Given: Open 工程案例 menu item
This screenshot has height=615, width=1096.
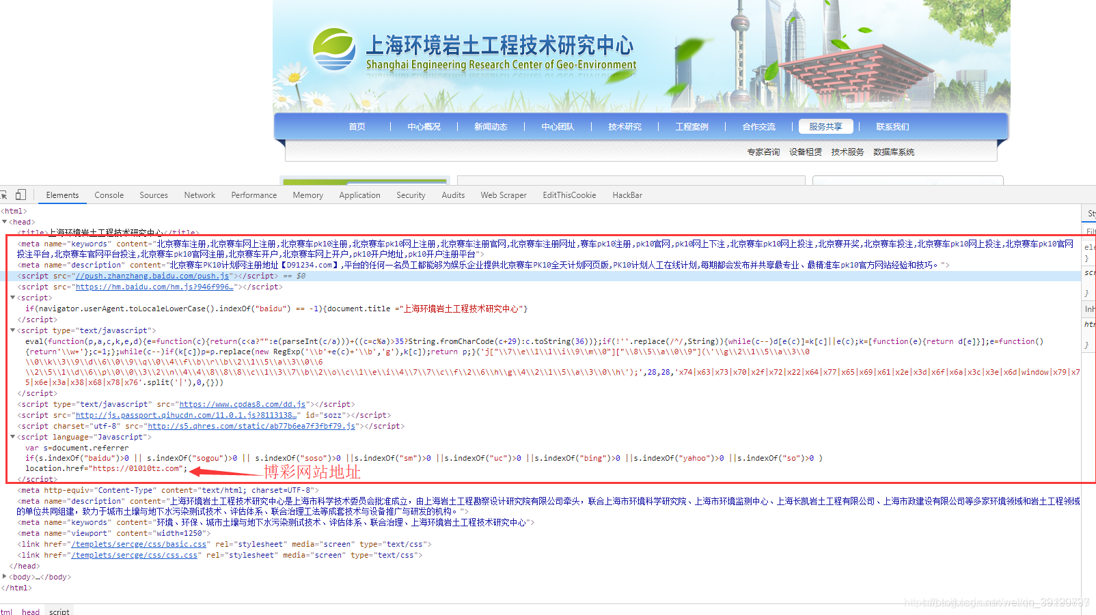Looking at the screenshot, I should (x=691, y=127).
